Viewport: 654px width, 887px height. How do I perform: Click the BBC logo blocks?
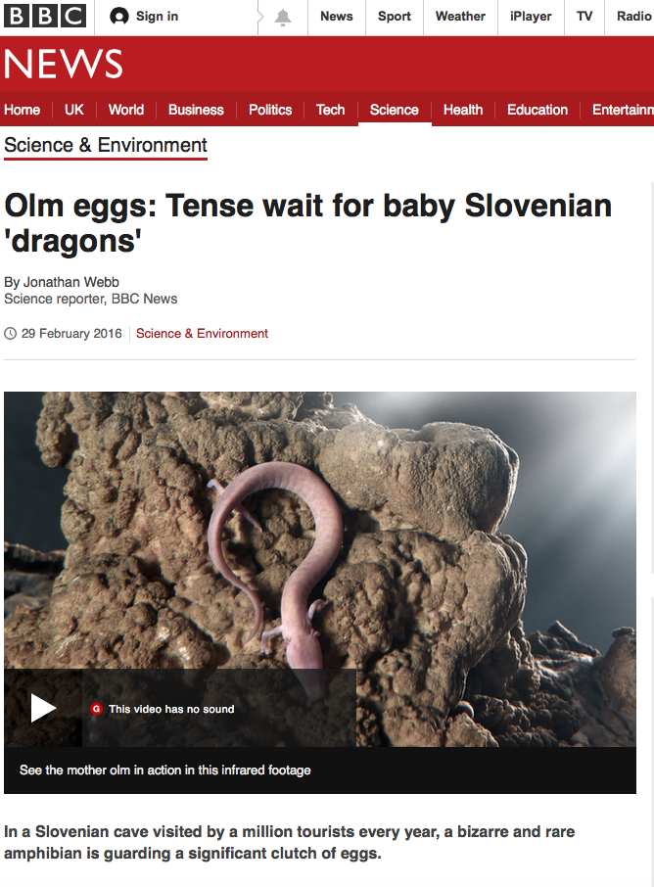pos(45,16)
